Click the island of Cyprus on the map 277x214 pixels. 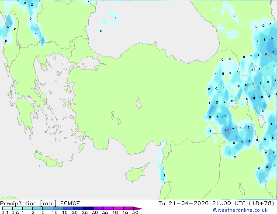tap(135, 173)
